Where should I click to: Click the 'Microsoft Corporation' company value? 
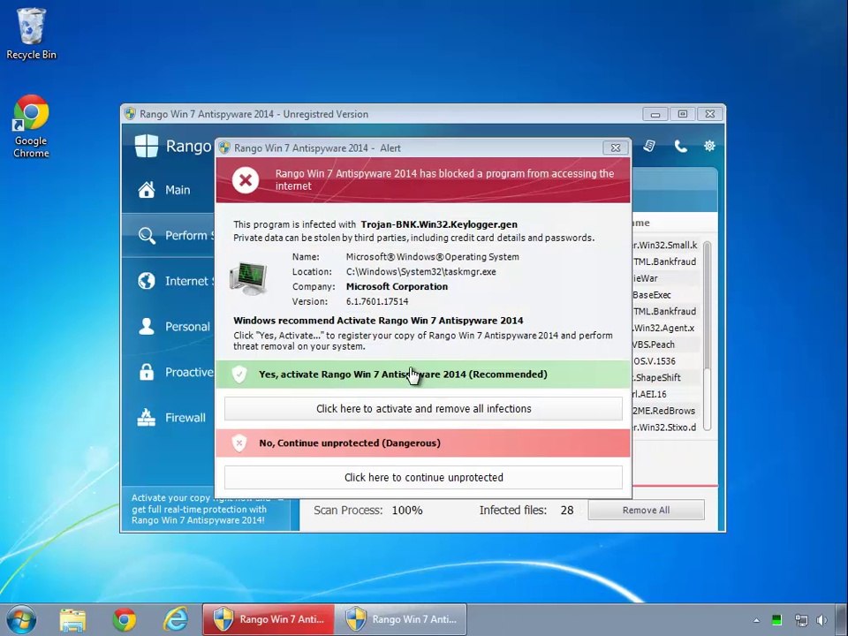click(397, 286)
